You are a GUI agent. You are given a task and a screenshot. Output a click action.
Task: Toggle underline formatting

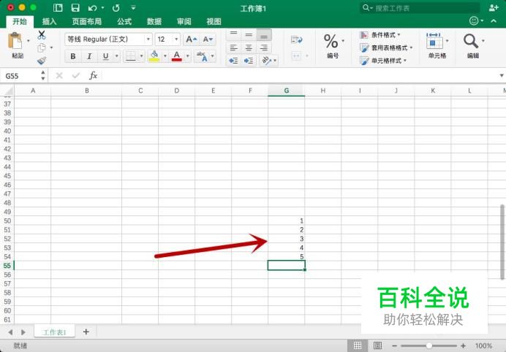105,56
